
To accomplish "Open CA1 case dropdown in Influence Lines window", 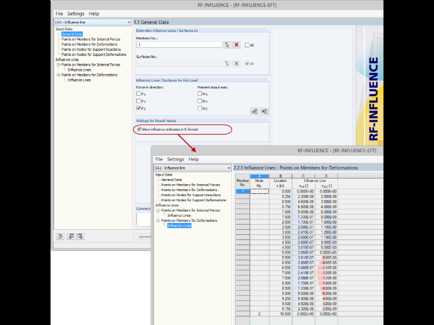I will 192,168.
